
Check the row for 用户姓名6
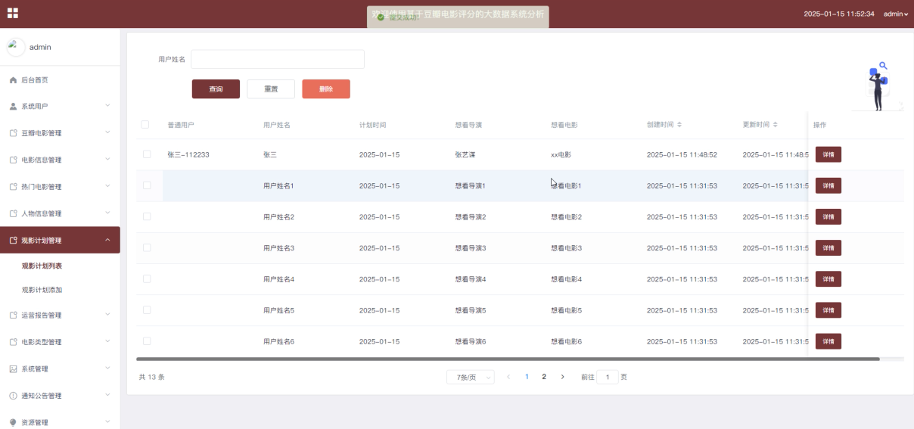147,341
